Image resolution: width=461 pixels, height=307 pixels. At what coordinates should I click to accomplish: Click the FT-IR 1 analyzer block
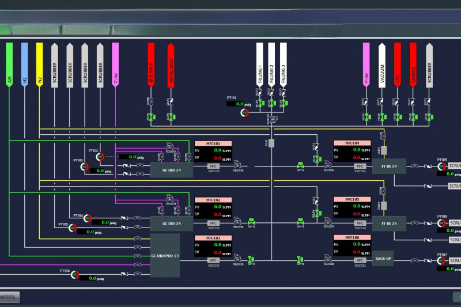pyautogui.click(x=389, y=166)
